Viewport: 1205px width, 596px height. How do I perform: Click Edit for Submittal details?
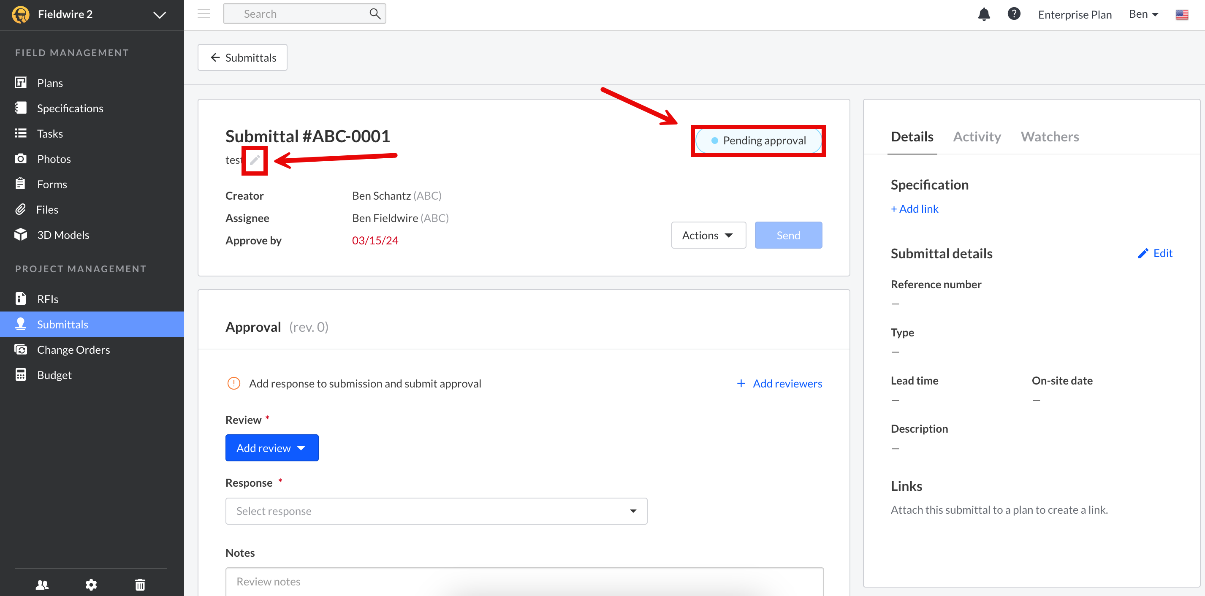1155,253
